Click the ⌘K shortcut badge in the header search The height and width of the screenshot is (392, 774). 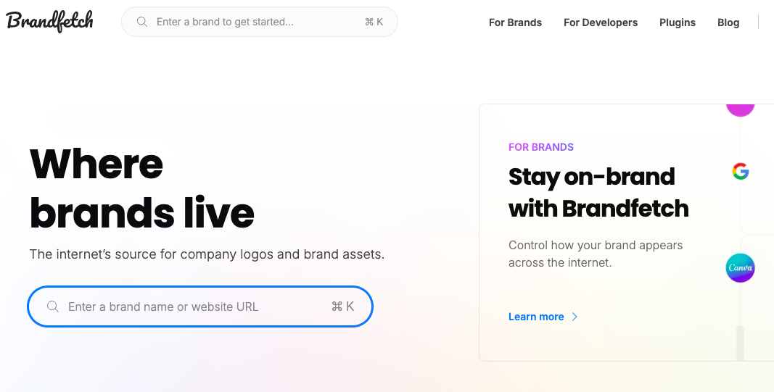pyautogui.click(x=374, y=22)
